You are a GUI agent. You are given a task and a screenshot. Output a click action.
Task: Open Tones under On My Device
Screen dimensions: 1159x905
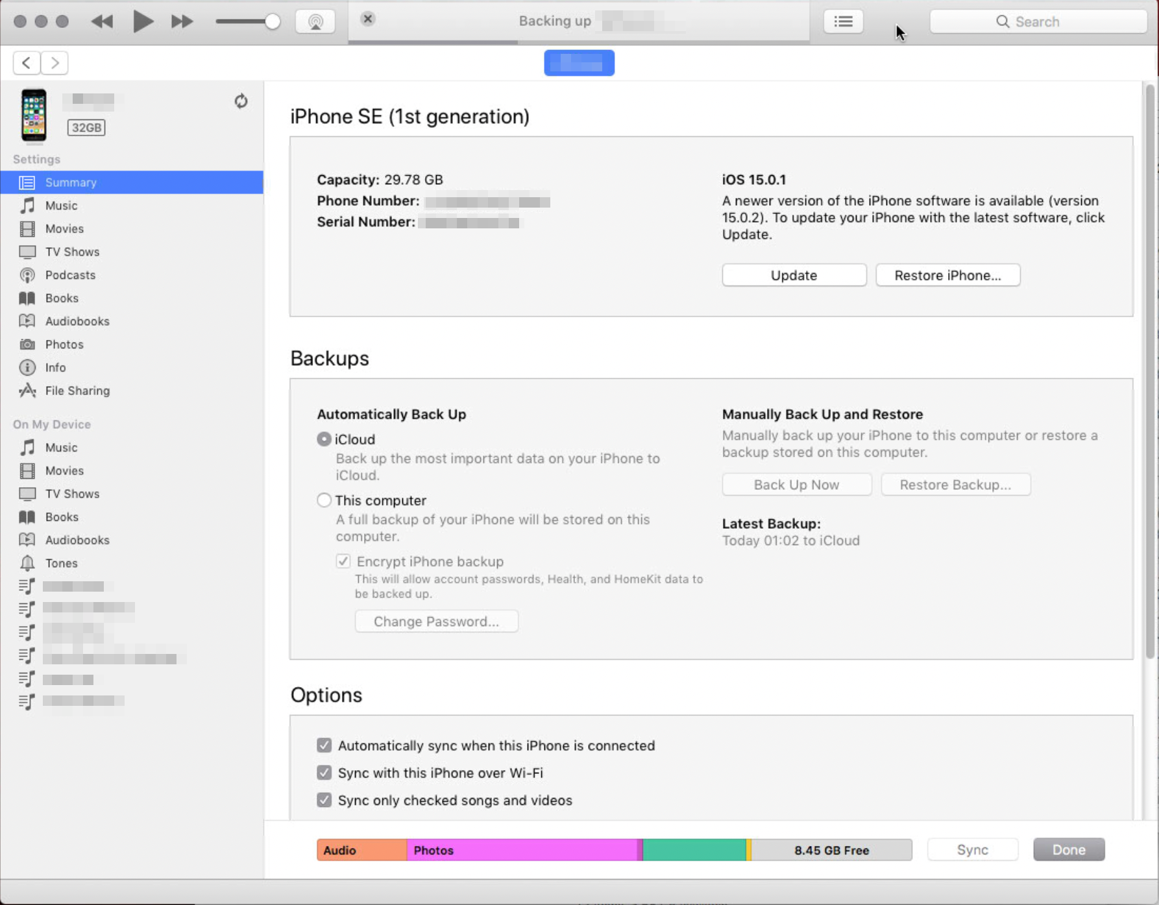click(132, 563)
